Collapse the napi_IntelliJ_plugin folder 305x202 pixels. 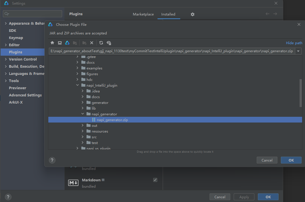click(x=78, y=86)
